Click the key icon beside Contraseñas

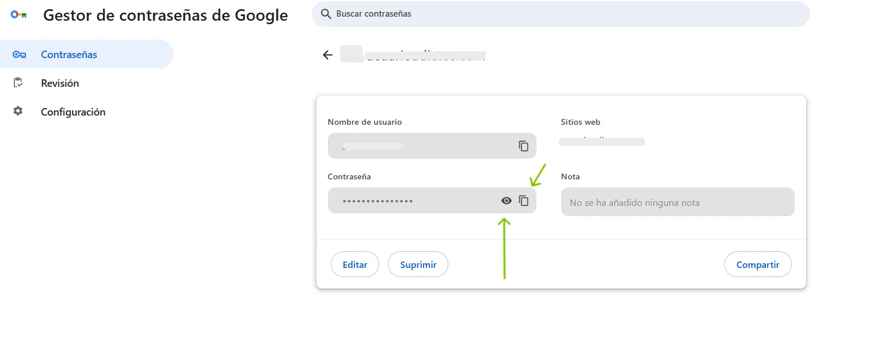tap(19, 55)
